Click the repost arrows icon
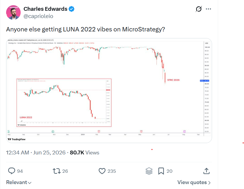Viewport: 244px width, 189px height. click(x=57, y=171)
